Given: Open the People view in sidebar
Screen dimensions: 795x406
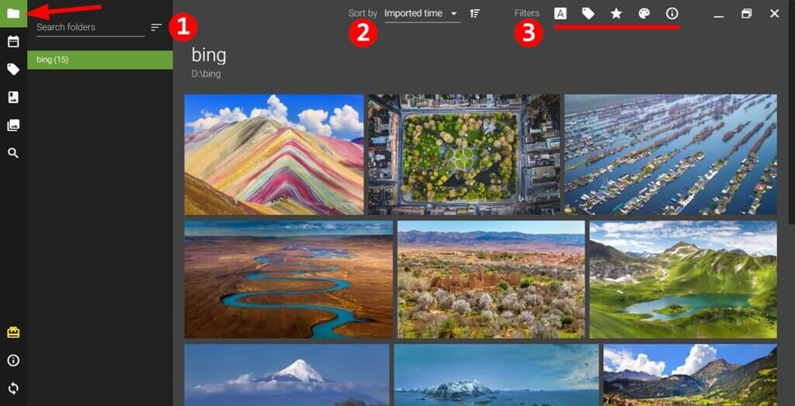Looking at the screenshot, I should pyautogui.click(x=13, y=97).
